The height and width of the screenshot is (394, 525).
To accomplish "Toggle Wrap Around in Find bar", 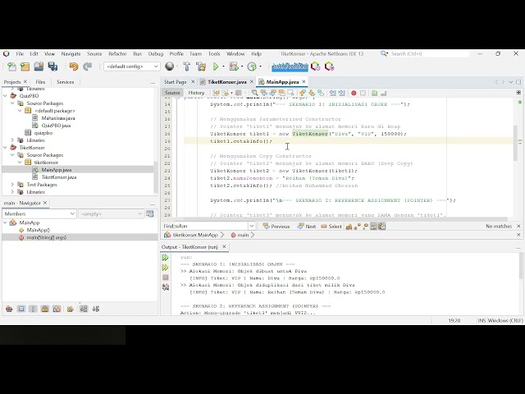I will tap(381, 227).
